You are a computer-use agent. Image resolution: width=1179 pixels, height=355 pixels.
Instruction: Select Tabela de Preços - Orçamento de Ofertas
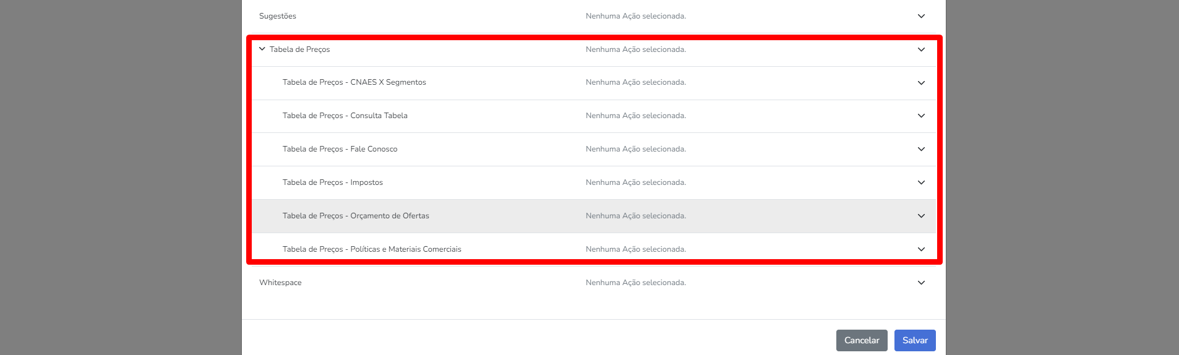356,216
